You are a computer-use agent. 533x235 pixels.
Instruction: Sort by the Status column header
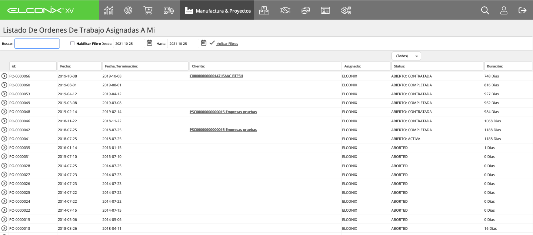[x=437, y=66]
